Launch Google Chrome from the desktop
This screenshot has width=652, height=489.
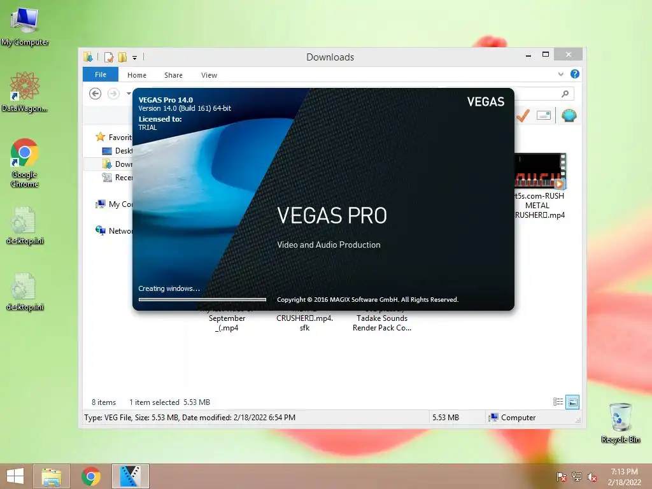tap(25, 162)
